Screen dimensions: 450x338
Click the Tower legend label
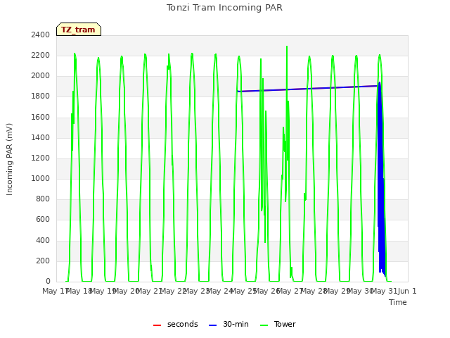(285, 324)
